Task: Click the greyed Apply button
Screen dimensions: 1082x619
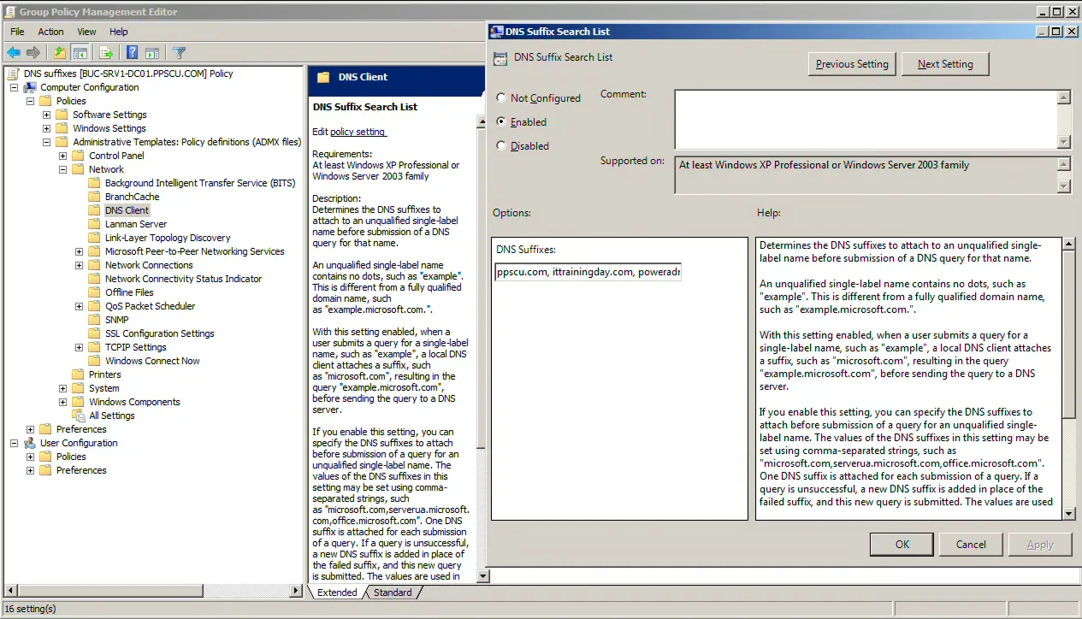Action: click(x=1040, y=545)
